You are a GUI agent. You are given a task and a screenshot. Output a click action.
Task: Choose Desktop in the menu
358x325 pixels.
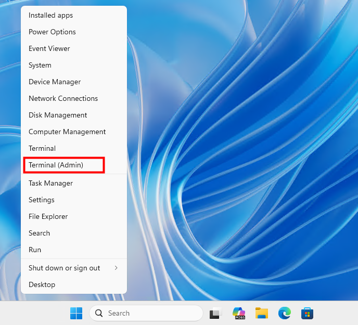tap(74, 285)
